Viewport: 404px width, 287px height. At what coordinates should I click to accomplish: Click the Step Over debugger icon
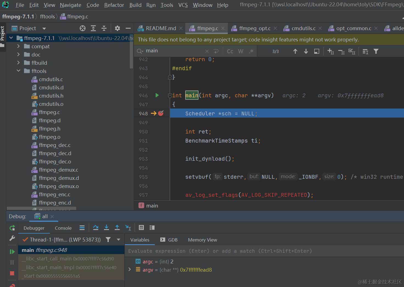tap(96, 228)
